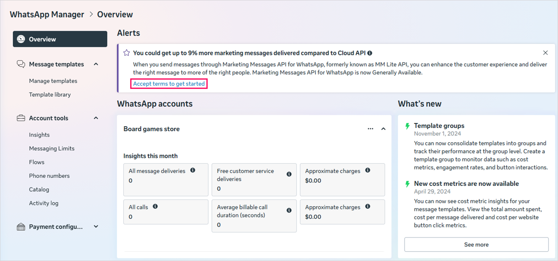Dismiss the marketing messages alert
The image size is (558, 261).
[545, 53]
